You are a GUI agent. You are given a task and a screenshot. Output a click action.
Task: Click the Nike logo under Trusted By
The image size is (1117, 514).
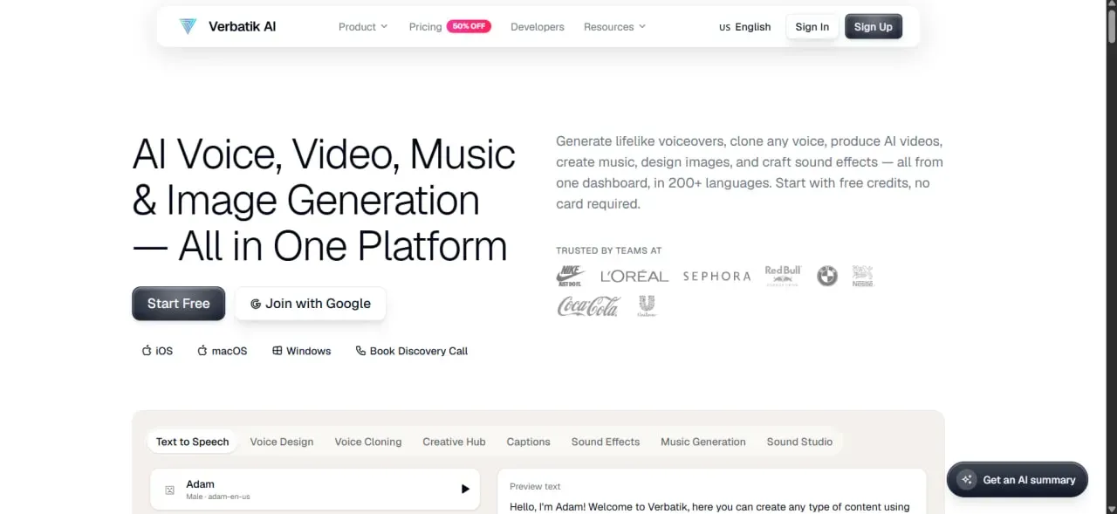click(x=571, y=276)
